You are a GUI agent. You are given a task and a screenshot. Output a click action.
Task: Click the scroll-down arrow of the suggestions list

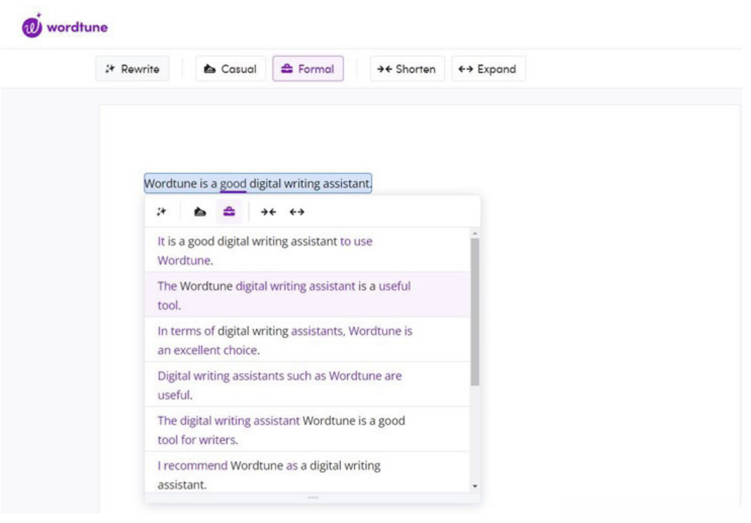click(x=475, y=486)
